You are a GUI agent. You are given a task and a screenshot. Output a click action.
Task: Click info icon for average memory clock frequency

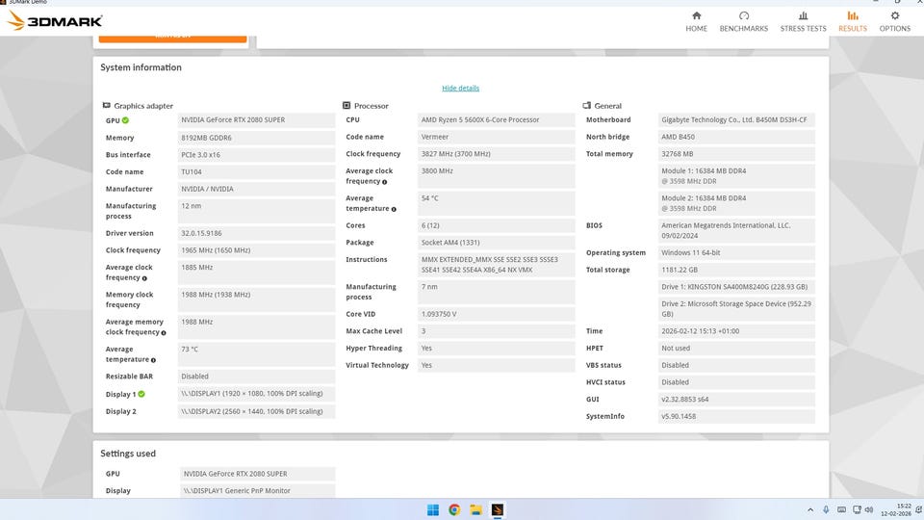pyautogui.click(x=164, y=332)
